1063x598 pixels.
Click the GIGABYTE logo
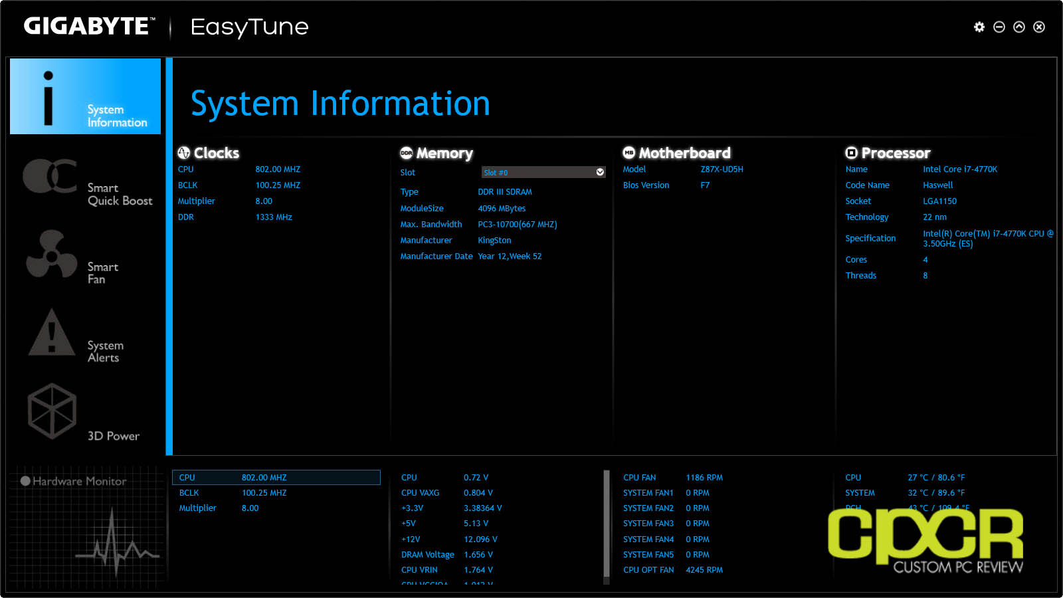pos(89,27)
